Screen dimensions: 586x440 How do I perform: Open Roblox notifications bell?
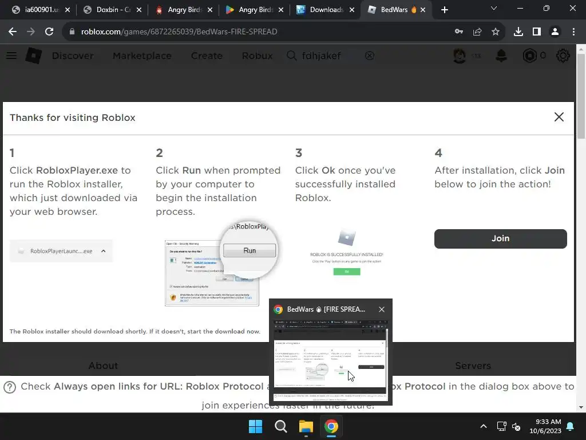(x=501, y=56)
